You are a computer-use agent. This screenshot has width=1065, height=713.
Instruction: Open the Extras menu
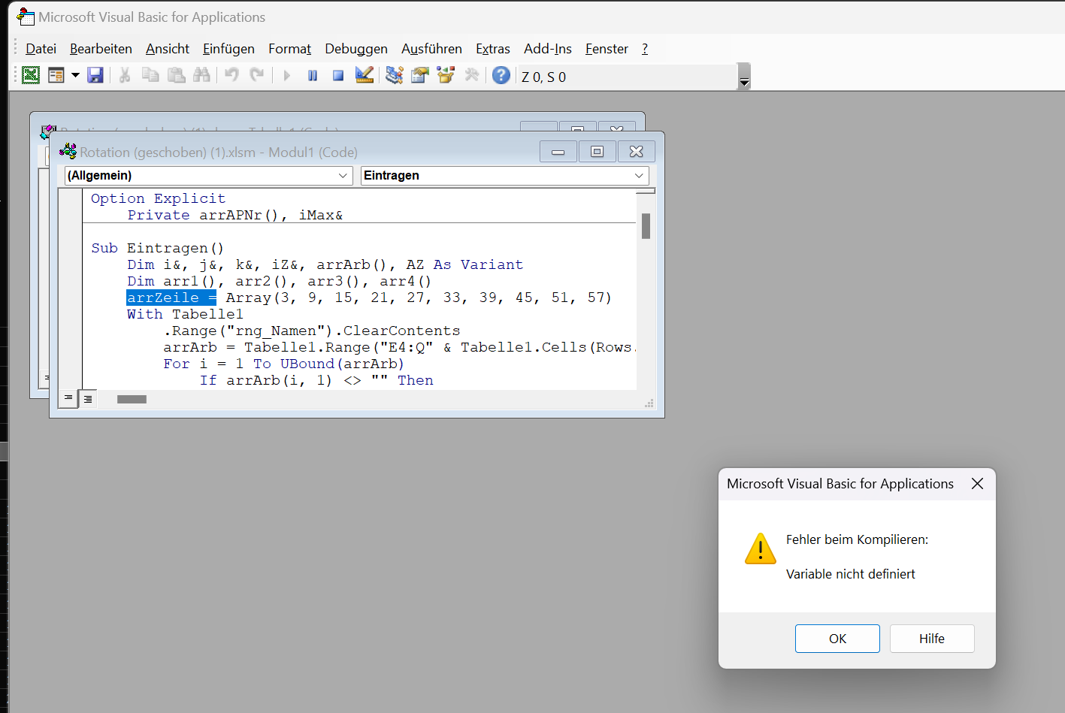pyautogui.click(x=493, y=49)
